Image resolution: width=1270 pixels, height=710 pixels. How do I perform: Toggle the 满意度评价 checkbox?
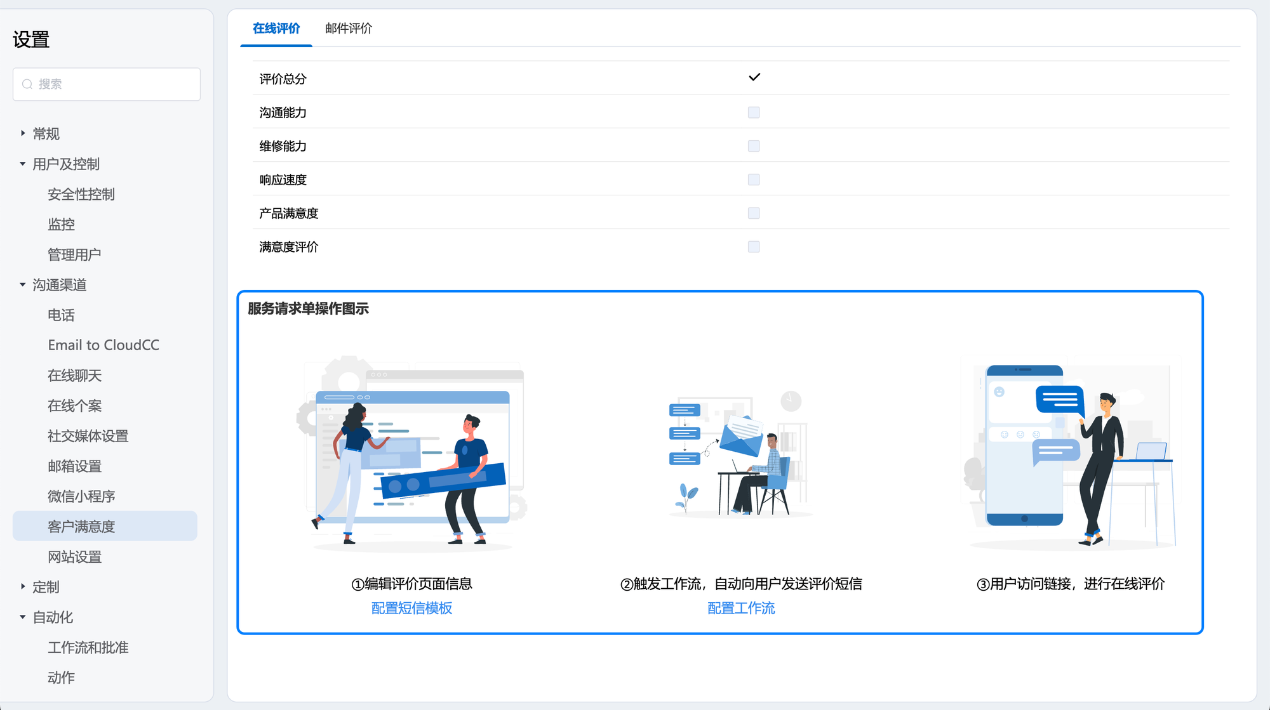754,247
